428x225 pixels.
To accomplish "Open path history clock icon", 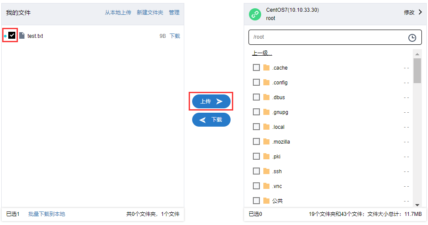I will pyautogui.click(x=412, y=37).
